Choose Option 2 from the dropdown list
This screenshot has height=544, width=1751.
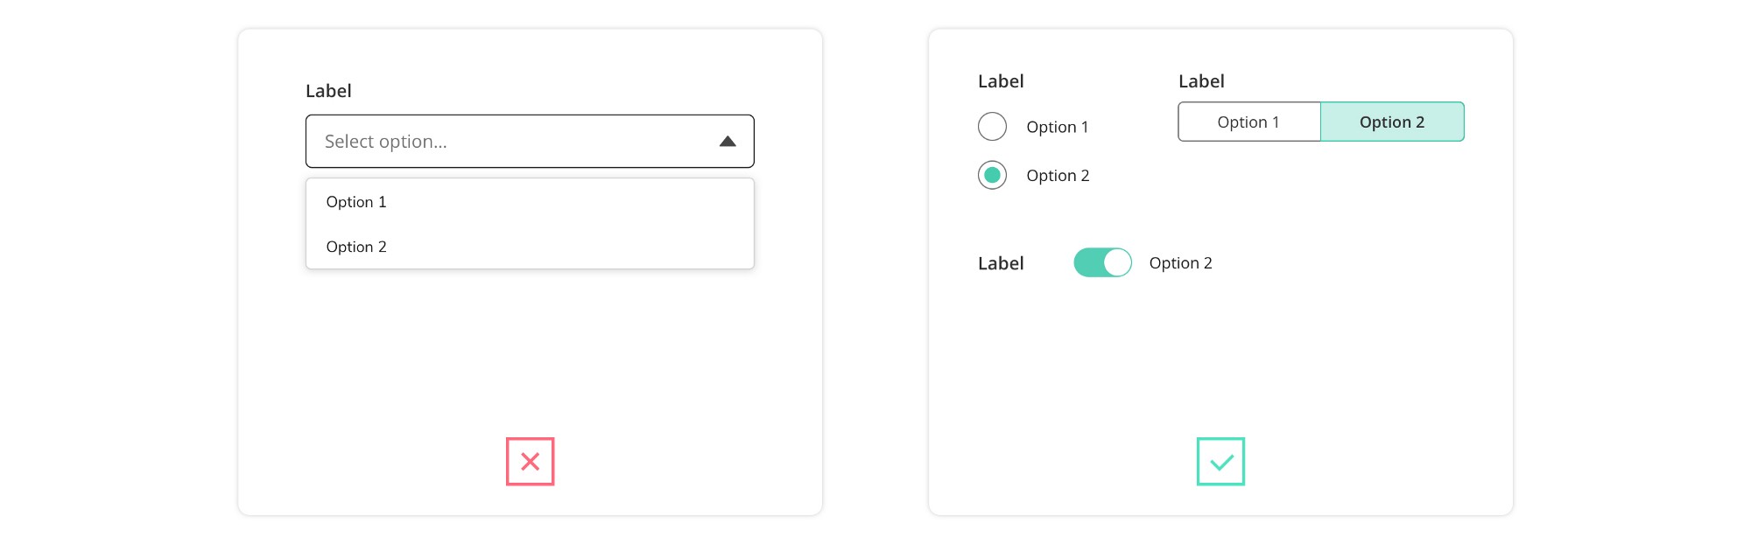(x=356, y=247)
